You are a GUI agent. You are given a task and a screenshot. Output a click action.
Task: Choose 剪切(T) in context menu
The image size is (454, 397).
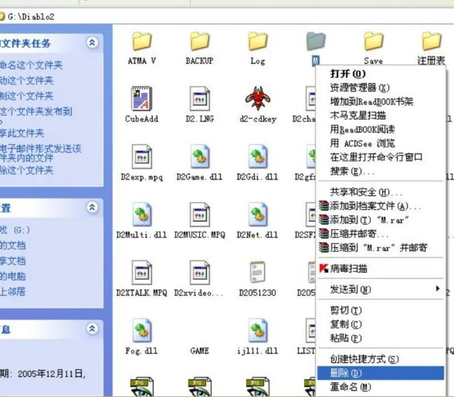pos(381,310)
